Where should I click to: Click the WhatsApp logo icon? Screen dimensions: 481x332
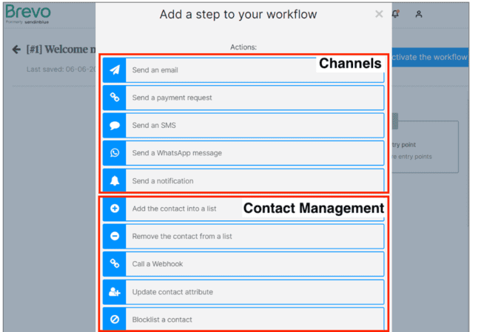(115, 153)
